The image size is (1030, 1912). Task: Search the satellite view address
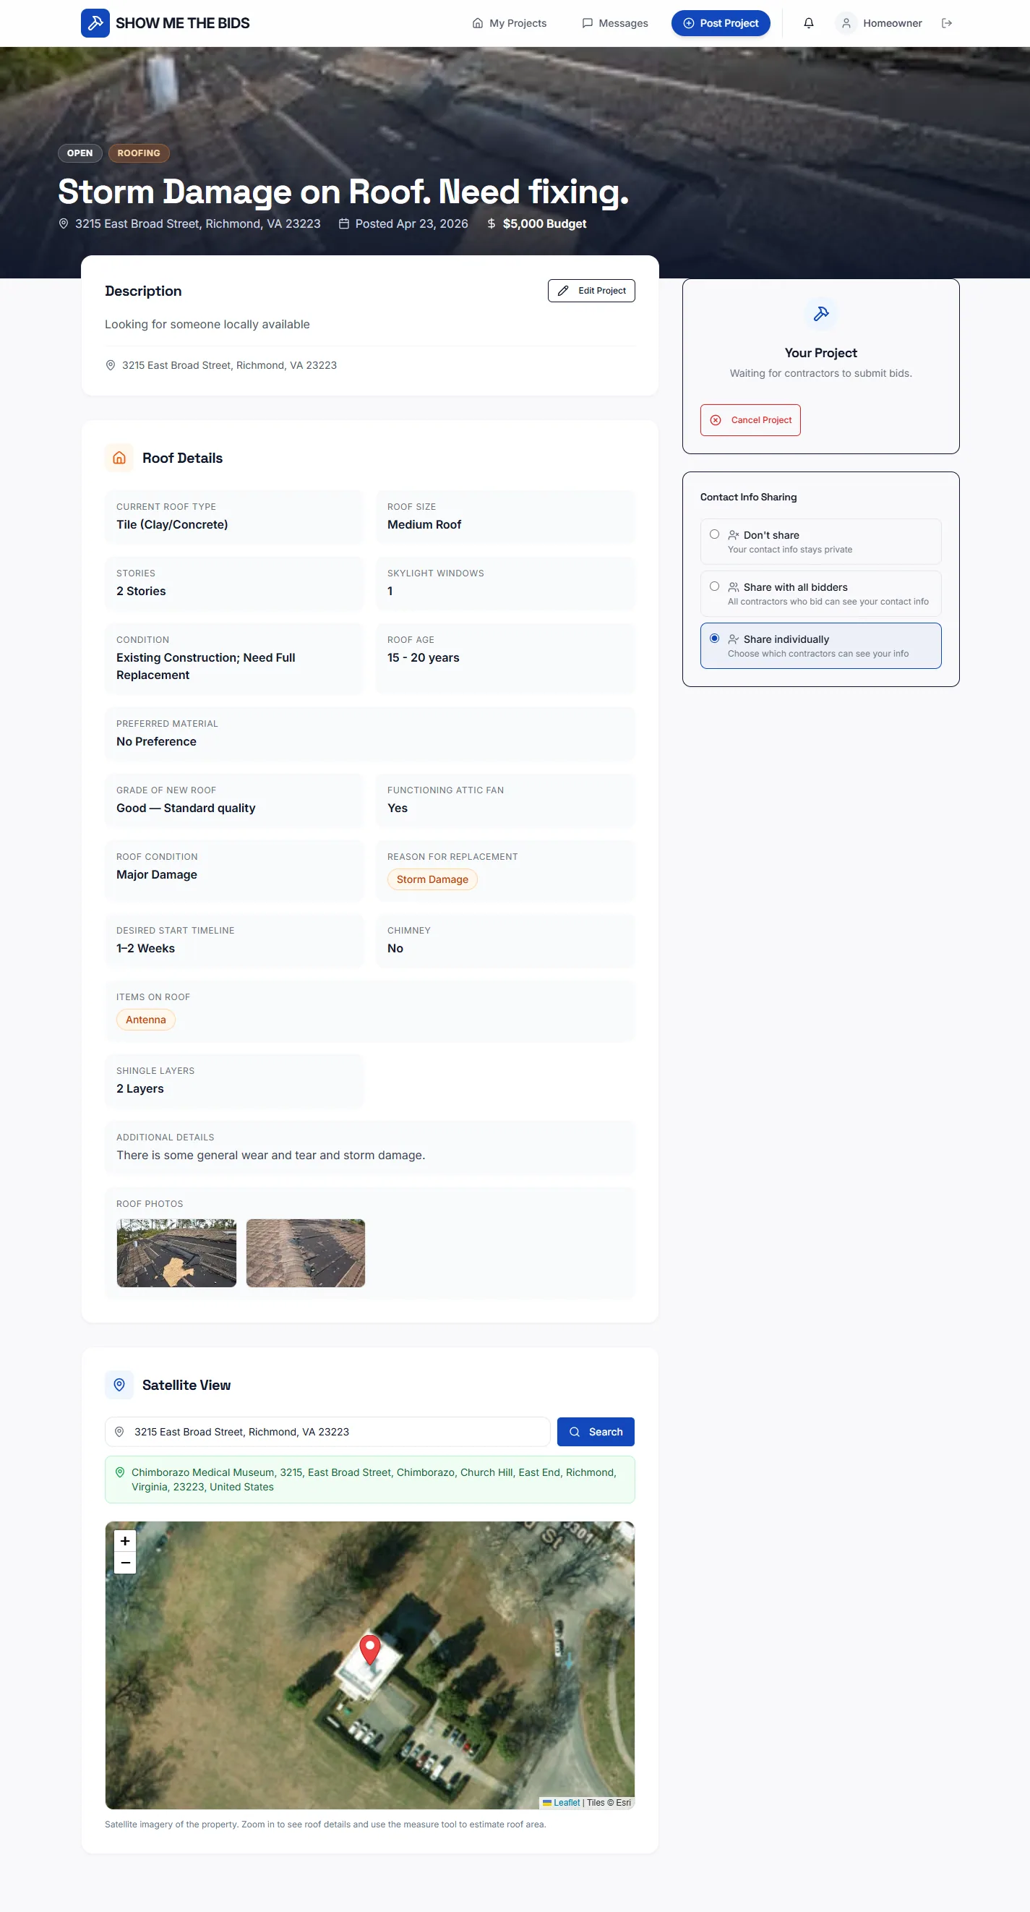point(596,1432)
